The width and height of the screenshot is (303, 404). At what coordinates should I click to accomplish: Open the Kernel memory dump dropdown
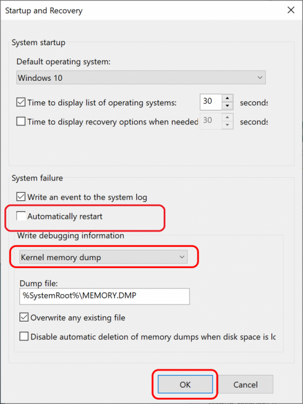click(103, 257)
